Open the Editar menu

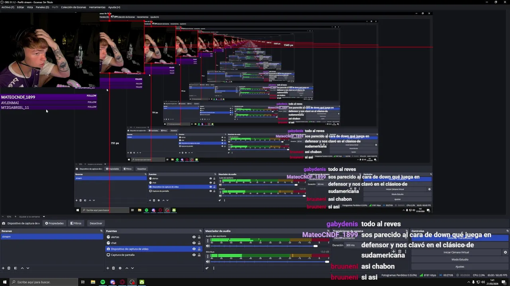point(20,7)
